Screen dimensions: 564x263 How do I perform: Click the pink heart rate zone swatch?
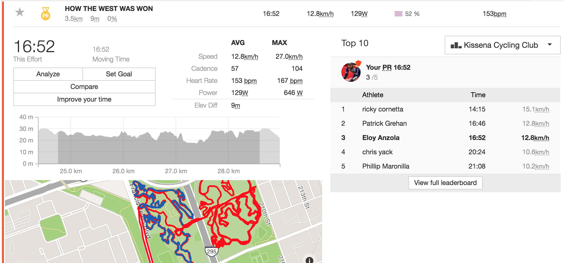398,14
